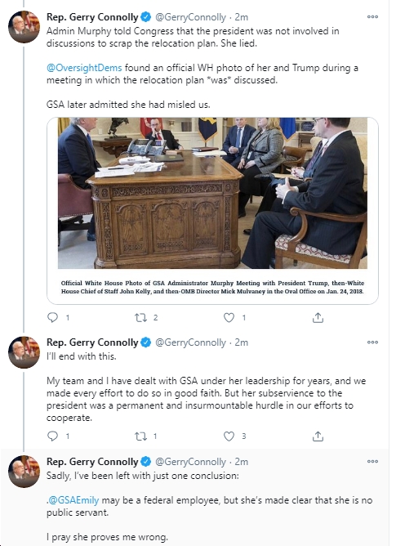Screen dimensions: 396x546
Task: Open the @GSAEmily profile mention
Action: (73, 500)
